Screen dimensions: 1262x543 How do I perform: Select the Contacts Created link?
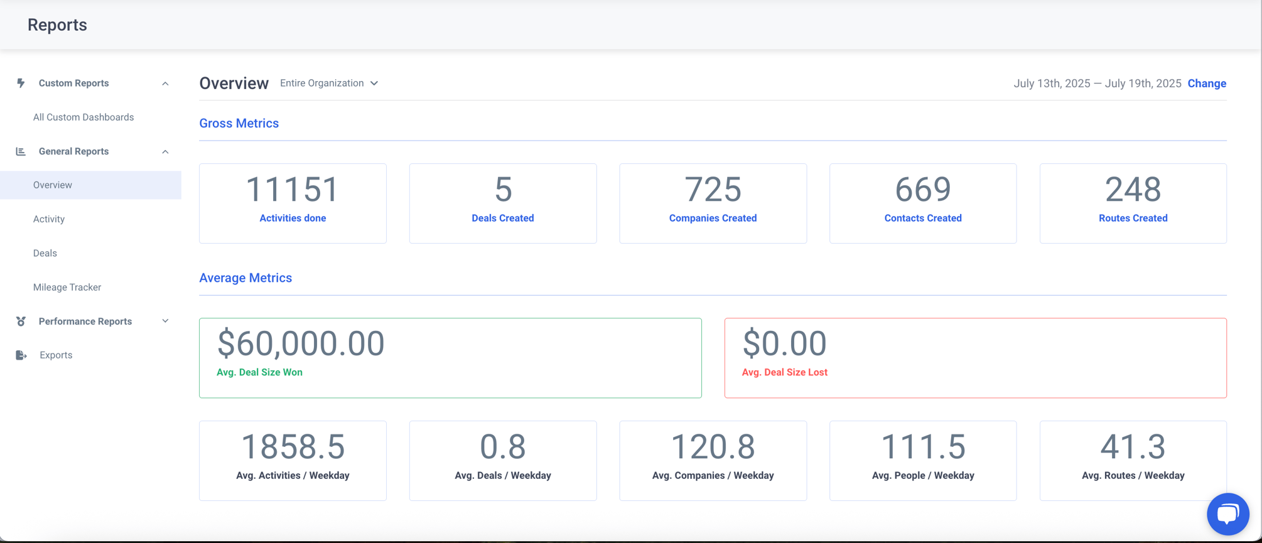click(x=923, y=218)
